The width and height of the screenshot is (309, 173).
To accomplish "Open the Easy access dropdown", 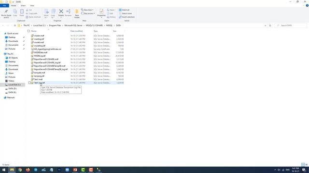I will (88, 13).
